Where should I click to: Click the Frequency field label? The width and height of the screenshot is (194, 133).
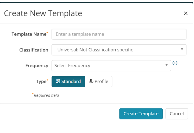pos(37,66)
